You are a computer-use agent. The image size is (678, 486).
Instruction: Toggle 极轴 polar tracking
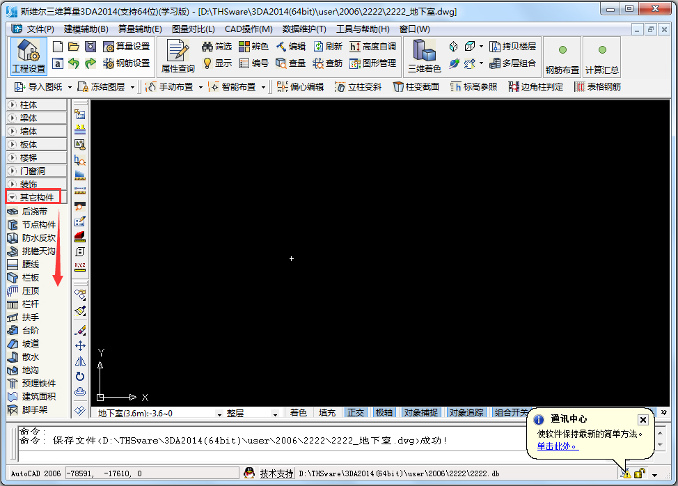click(384, 411)
